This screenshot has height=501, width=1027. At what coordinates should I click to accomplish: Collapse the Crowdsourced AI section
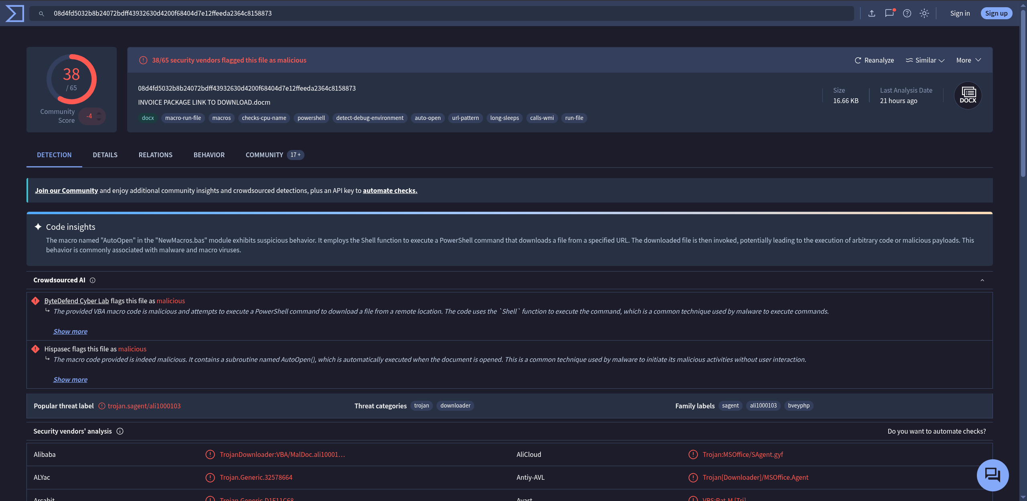982,280
